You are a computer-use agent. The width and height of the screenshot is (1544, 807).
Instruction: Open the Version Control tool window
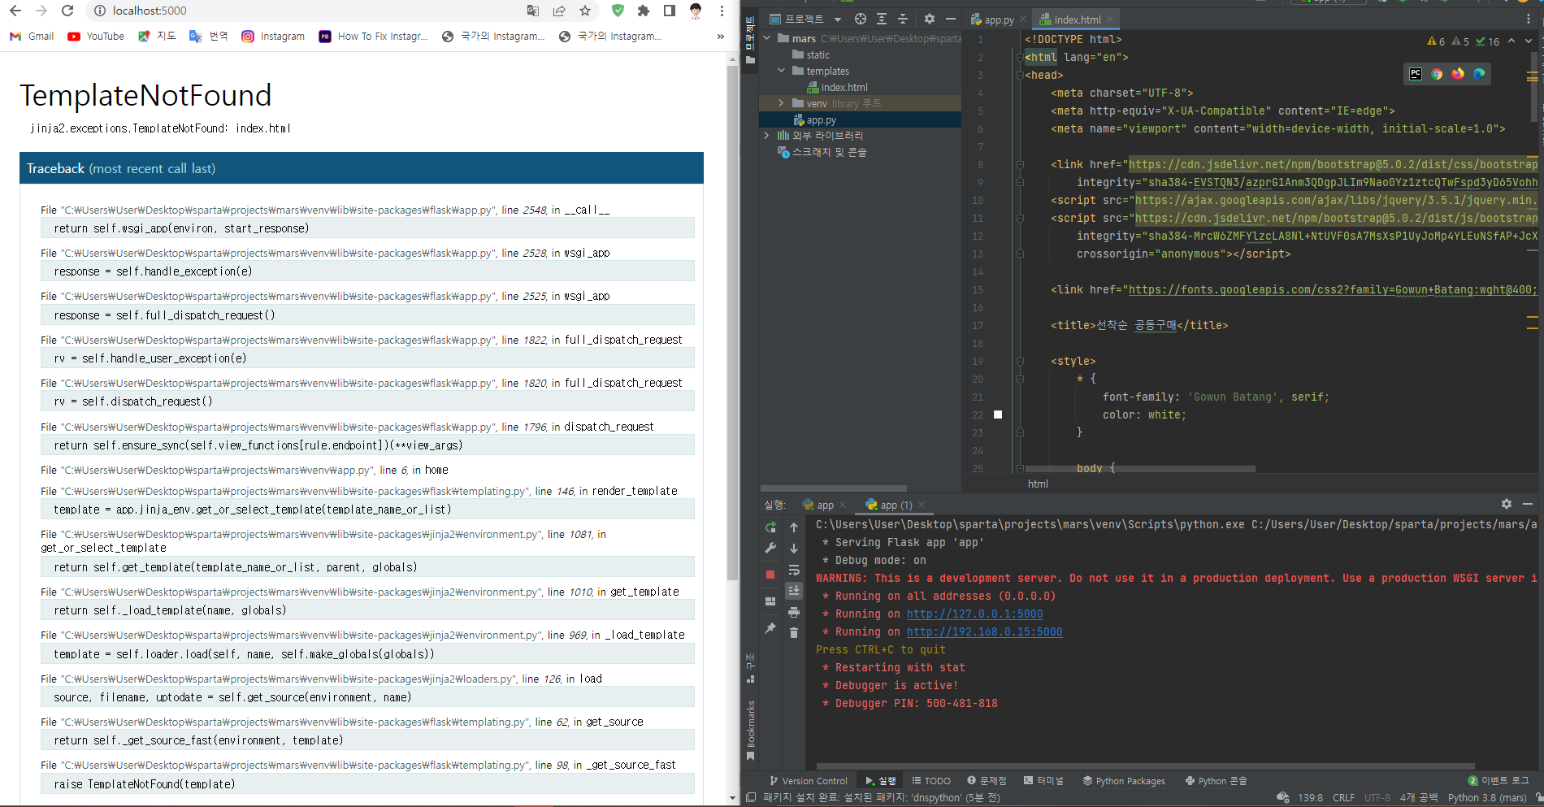point(808,781)
